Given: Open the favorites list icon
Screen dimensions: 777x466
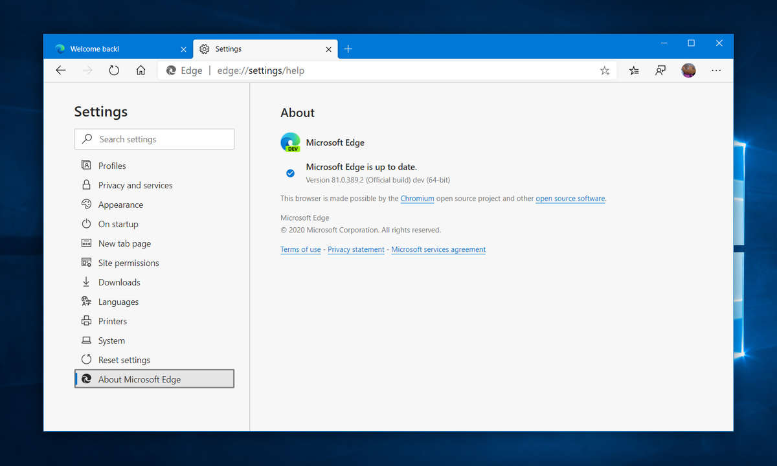Looking at the screenshot, I should coord(634,71).
